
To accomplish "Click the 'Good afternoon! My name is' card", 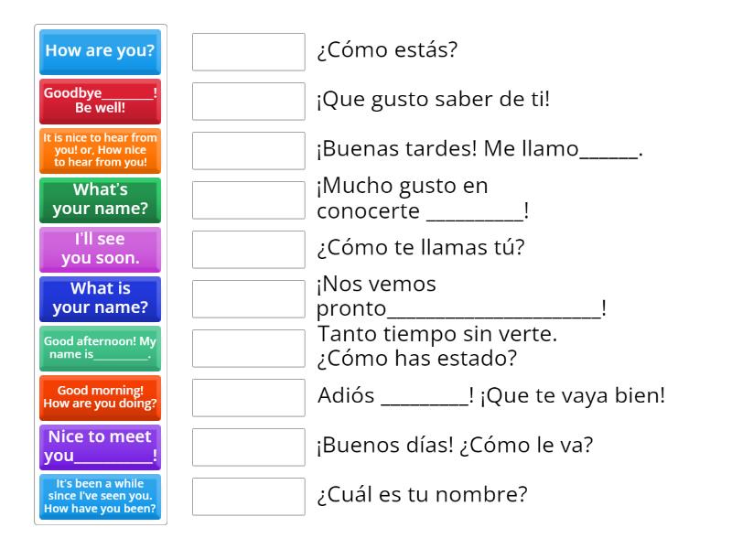I will (101, 348).
